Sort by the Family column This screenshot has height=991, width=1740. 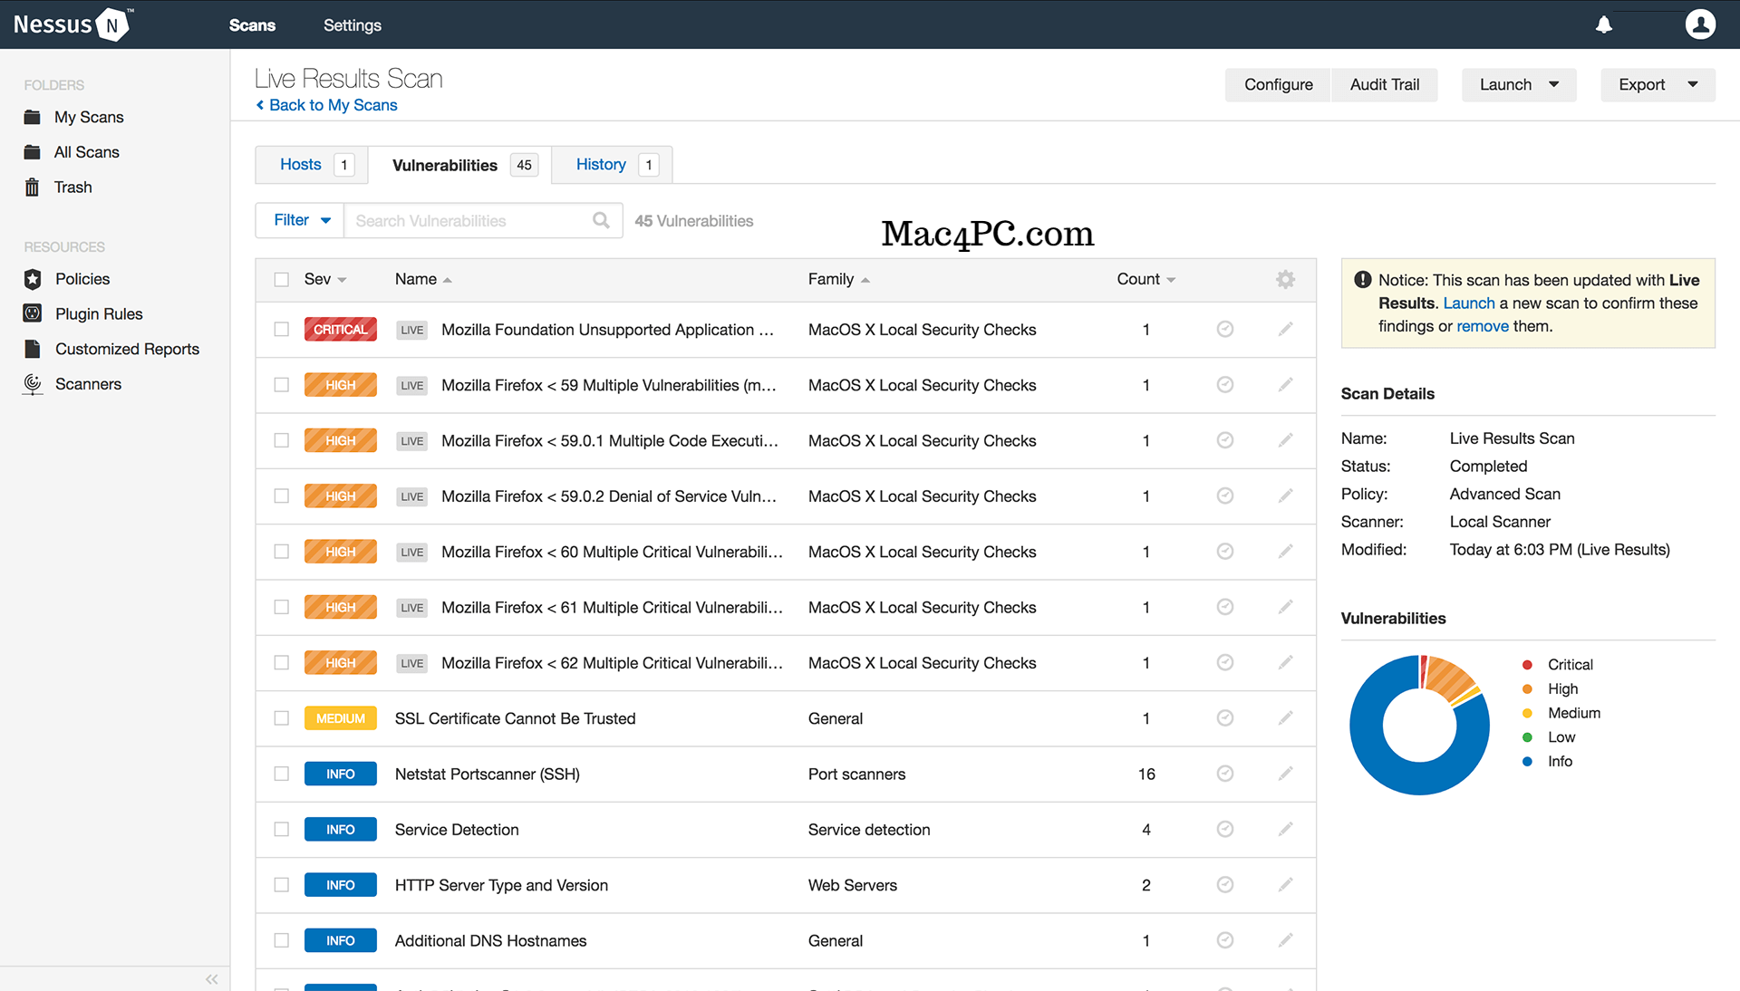coord(839,279)
